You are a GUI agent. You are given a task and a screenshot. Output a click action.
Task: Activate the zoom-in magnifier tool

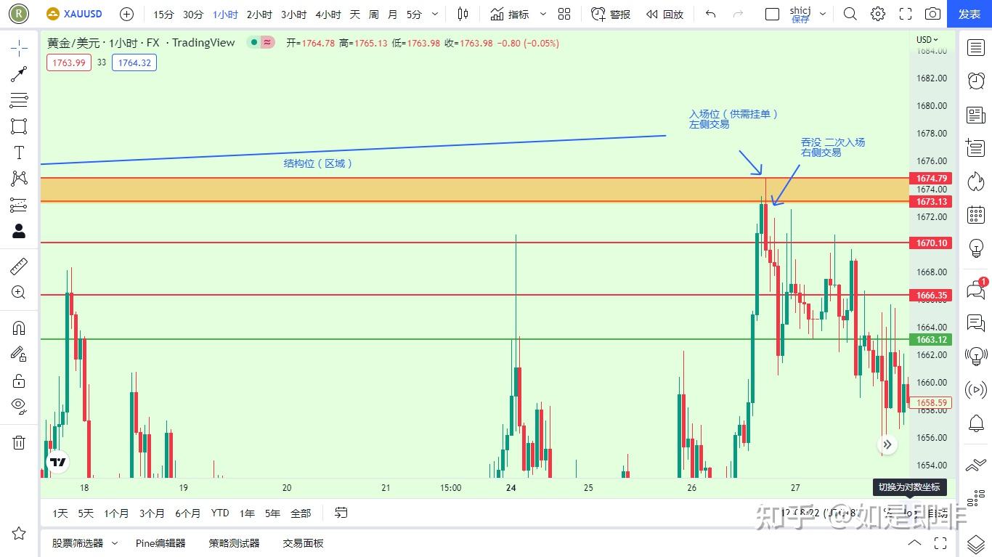tap(19, 293)
